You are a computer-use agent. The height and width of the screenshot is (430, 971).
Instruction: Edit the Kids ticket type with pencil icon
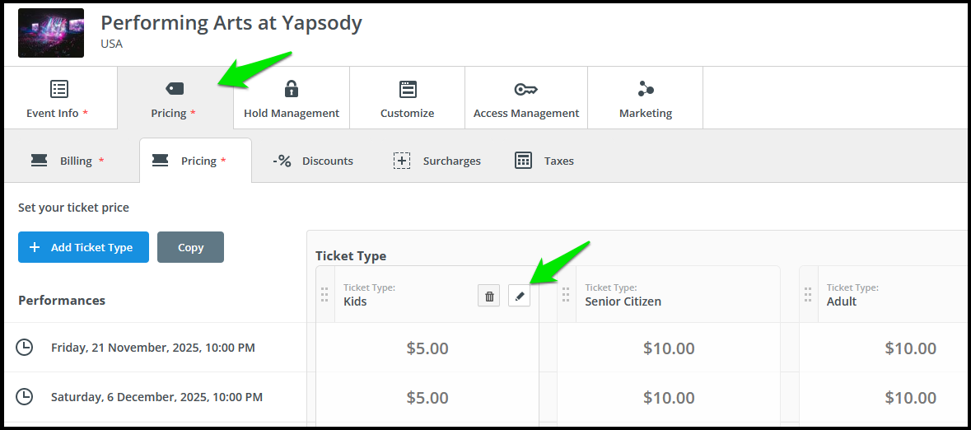[519, 297]
